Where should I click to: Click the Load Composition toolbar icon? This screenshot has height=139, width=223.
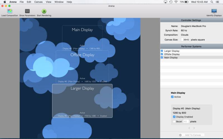pyautogui.click(x=9, y=11)
